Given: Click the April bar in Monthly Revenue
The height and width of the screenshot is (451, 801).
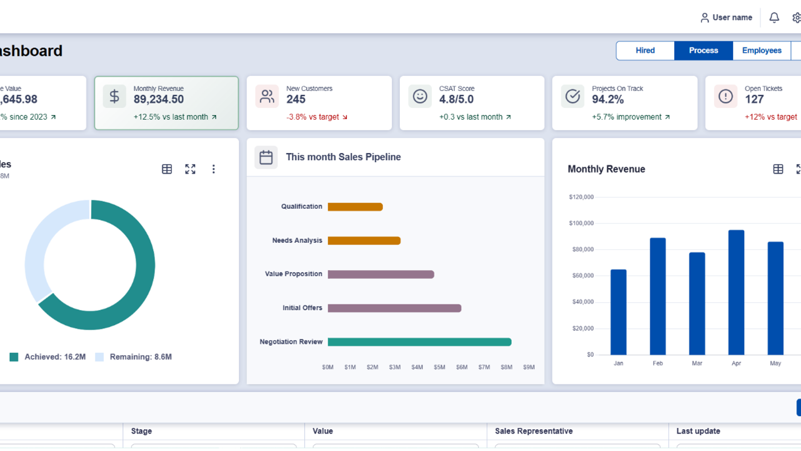Looking at the screenshot, I should click(736, 292).
